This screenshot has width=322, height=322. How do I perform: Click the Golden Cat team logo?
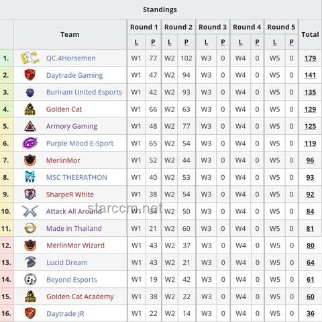pos(30,109)
